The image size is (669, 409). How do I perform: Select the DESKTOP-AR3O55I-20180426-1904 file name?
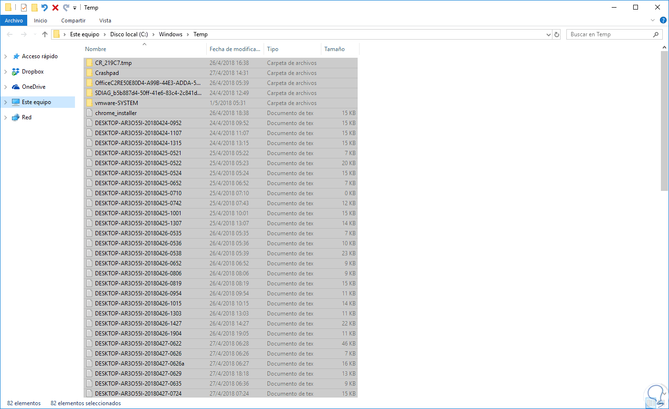pos(138,334)
